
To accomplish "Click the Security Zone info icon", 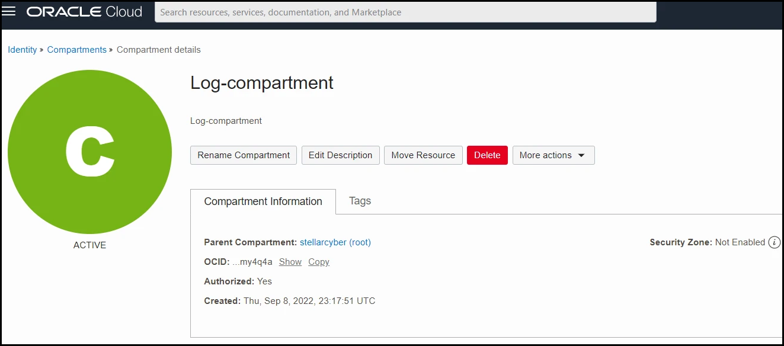I will (x=774, y=242).
